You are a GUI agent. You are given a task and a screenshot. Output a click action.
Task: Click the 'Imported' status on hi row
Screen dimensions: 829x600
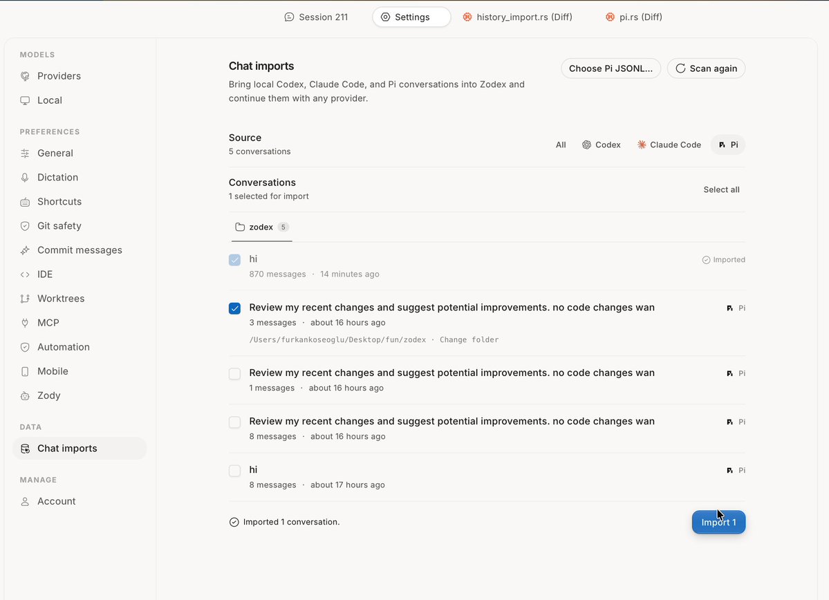pos(723,260)
